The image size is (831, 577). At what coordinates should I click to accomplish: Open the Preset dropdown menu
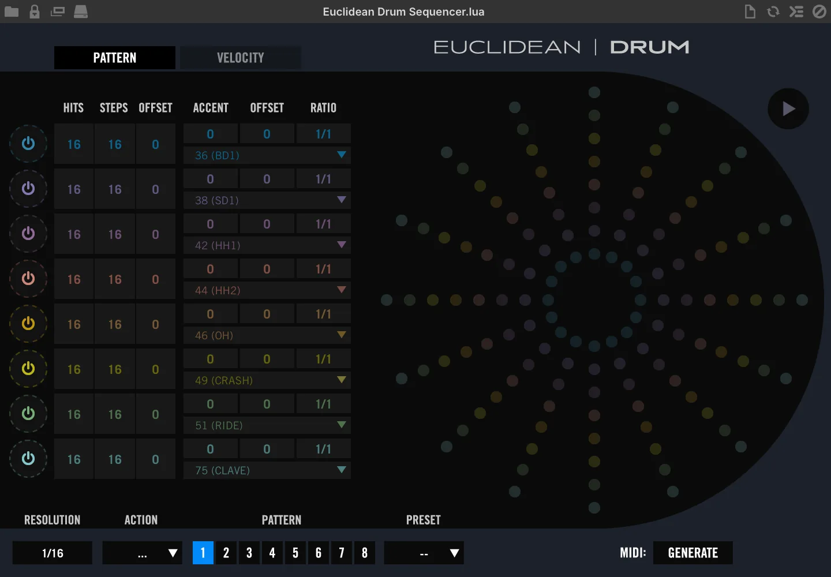tap(424, 553)
